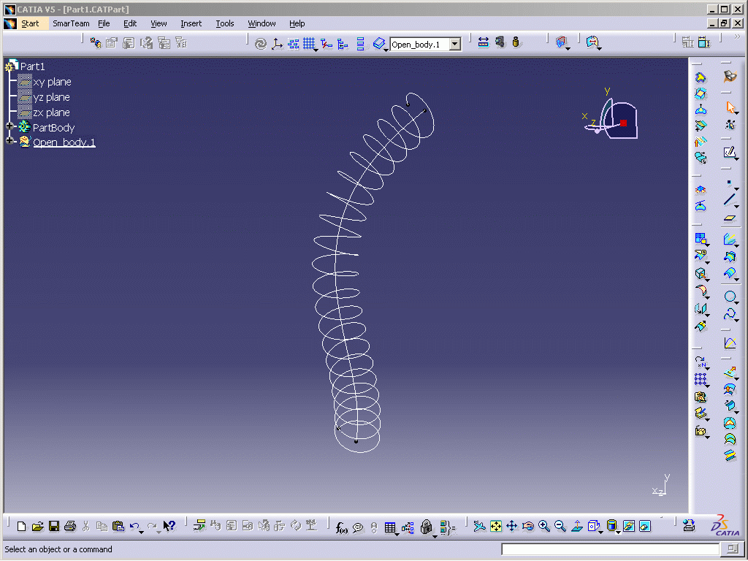Open the File menu
Viewport: 748px width, 561px height.
tap(104, 23)
